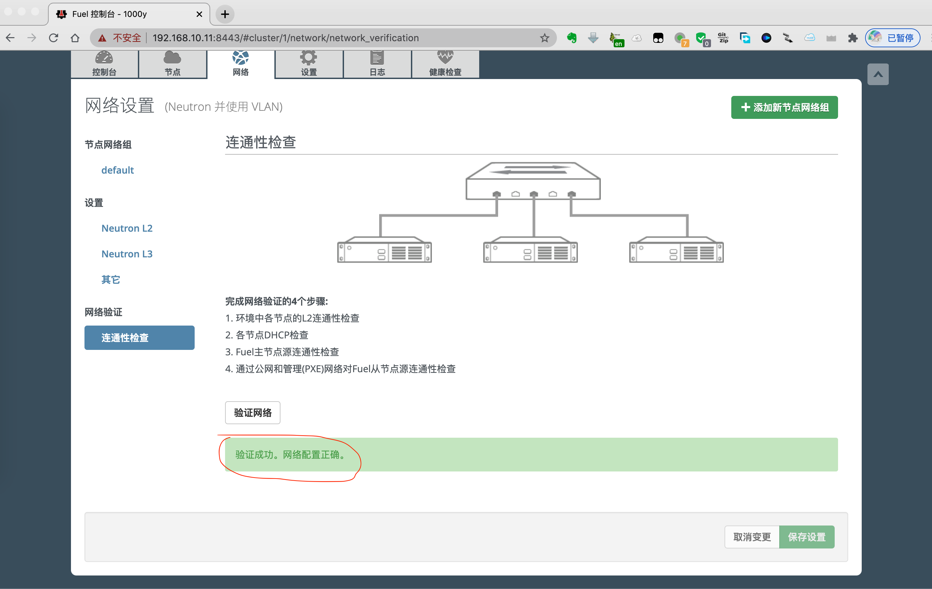932x589 pixels.
Task: Click the green circle extension with badge 7
Action: pyautogui.click(x=681, y=39)
